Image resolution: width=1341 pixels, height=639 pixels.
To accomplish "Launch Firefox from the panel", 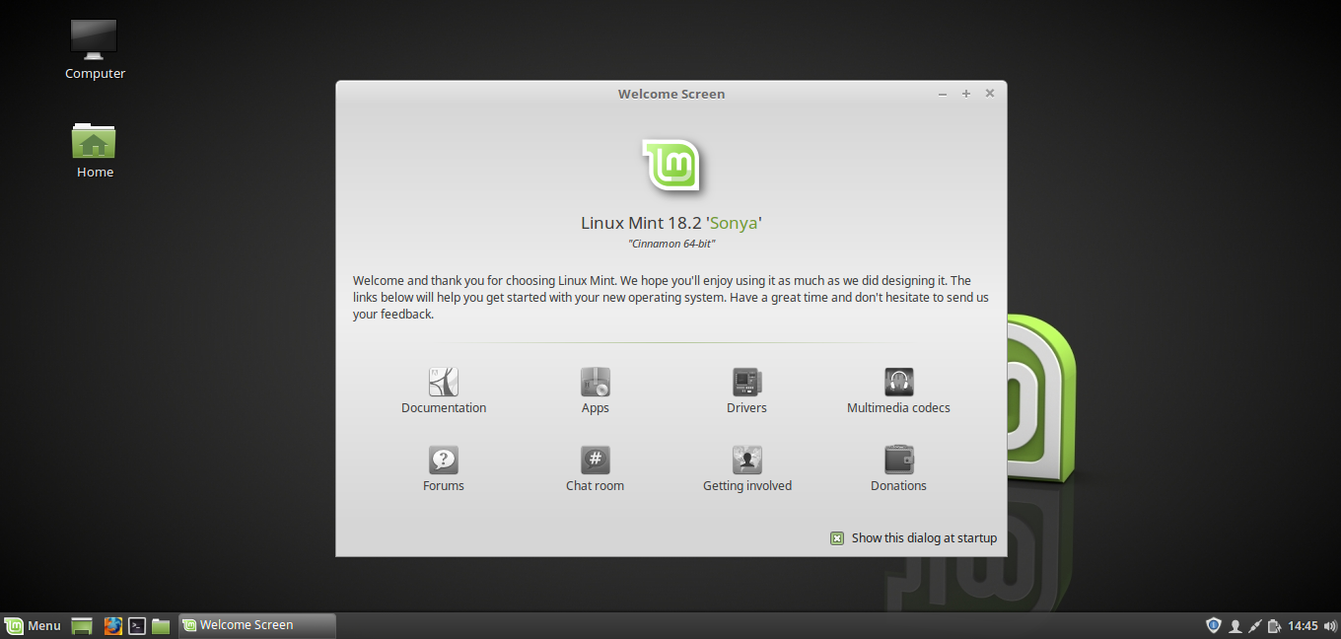I will click(x=113, y=625).
